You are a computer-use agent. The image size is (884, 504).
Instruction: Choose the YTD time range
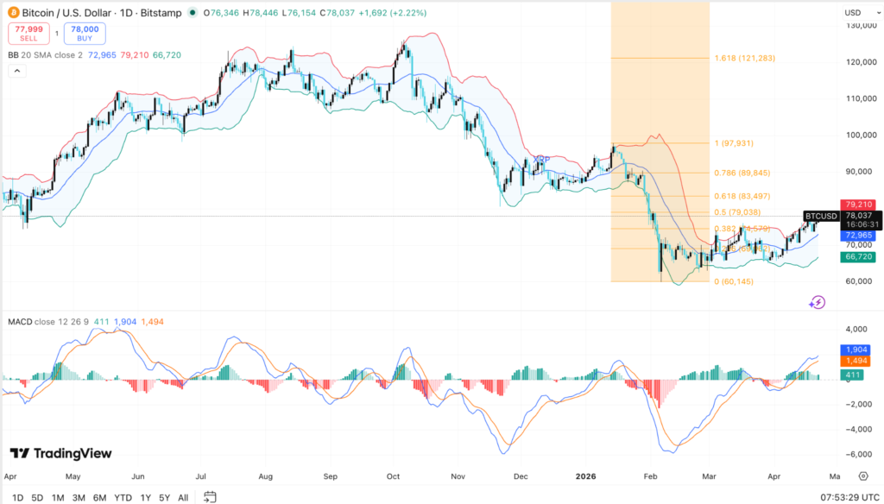[122, 497]
